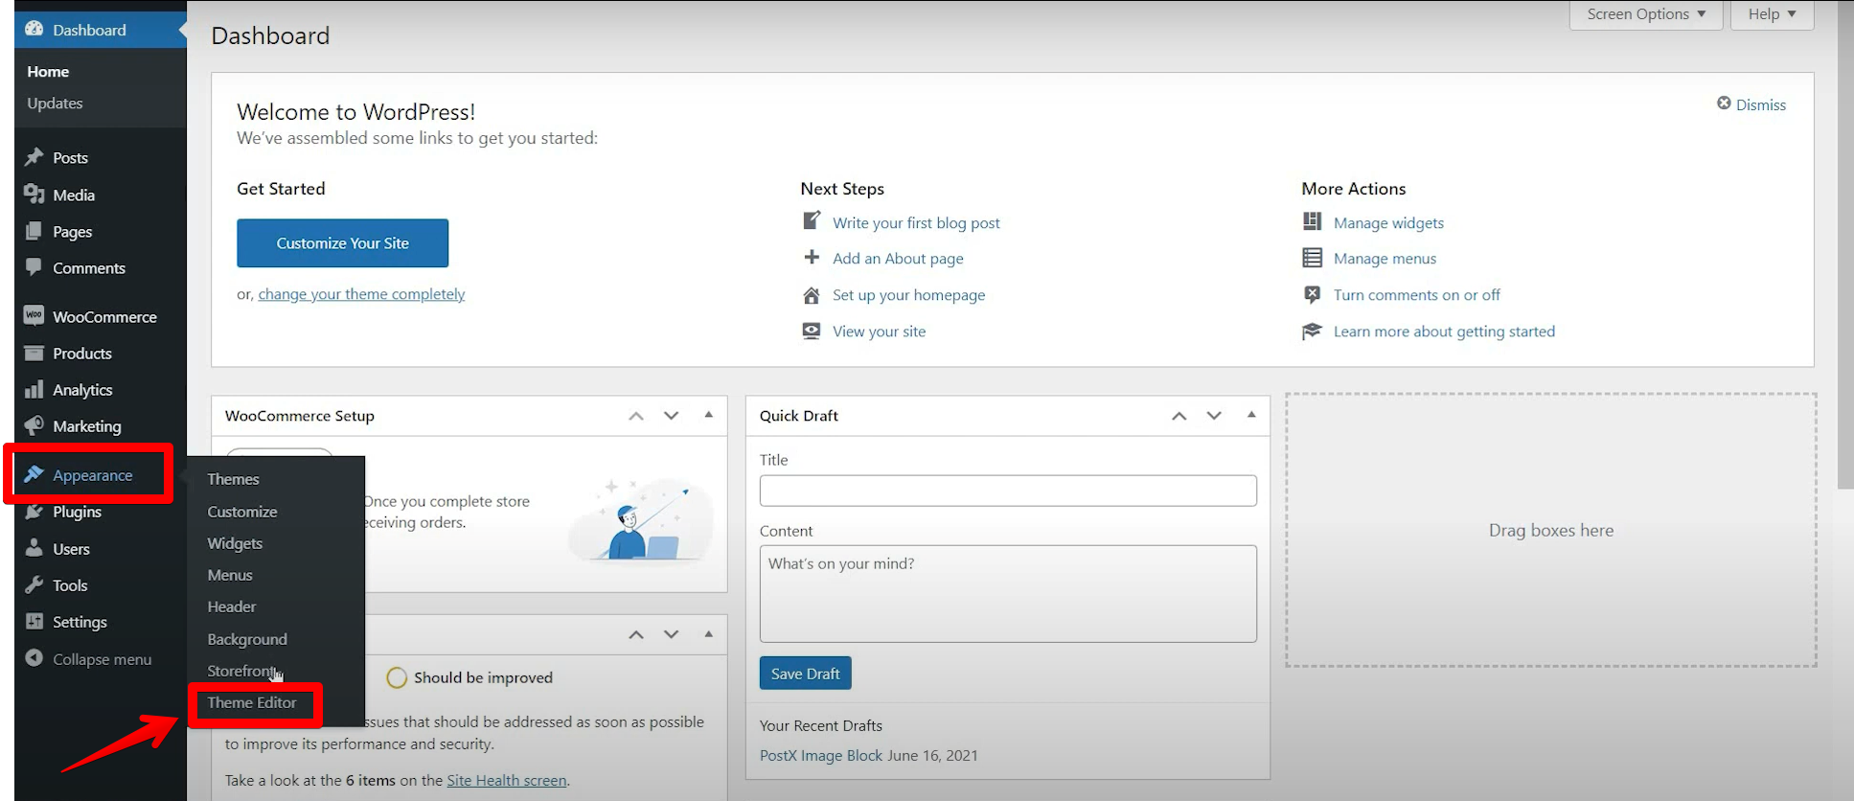Open Theme Editor from Appearance submenu

pos(252,702)
